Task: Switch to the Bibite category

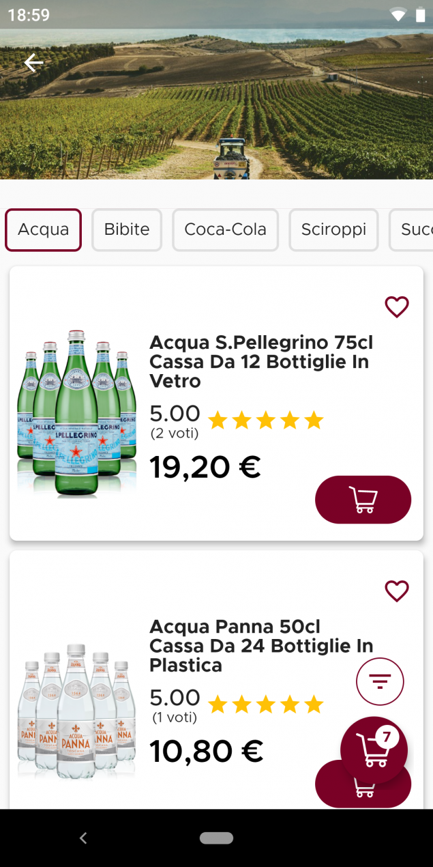Action: pyautogui.click(x=127, y=230)
